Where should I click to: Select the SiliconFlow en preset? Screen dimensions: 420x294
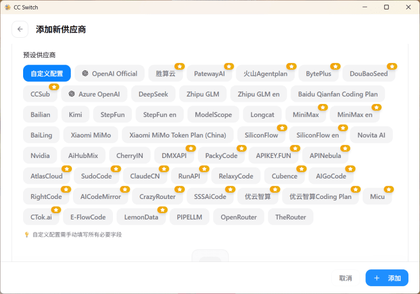click(318, 135)
